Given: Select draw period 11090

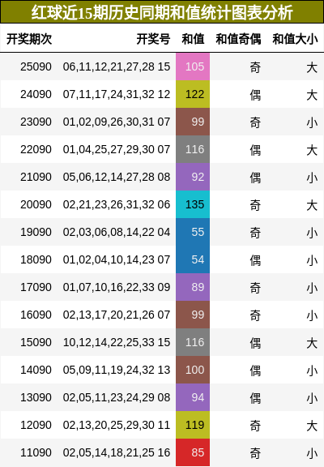Looking at the screenshot, I should pos(36,452).
